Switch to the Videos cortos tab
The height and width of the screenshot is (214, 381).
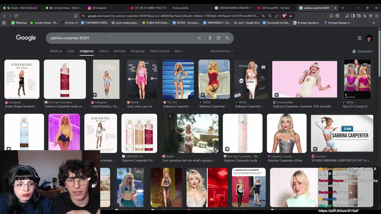coord(159,51)
